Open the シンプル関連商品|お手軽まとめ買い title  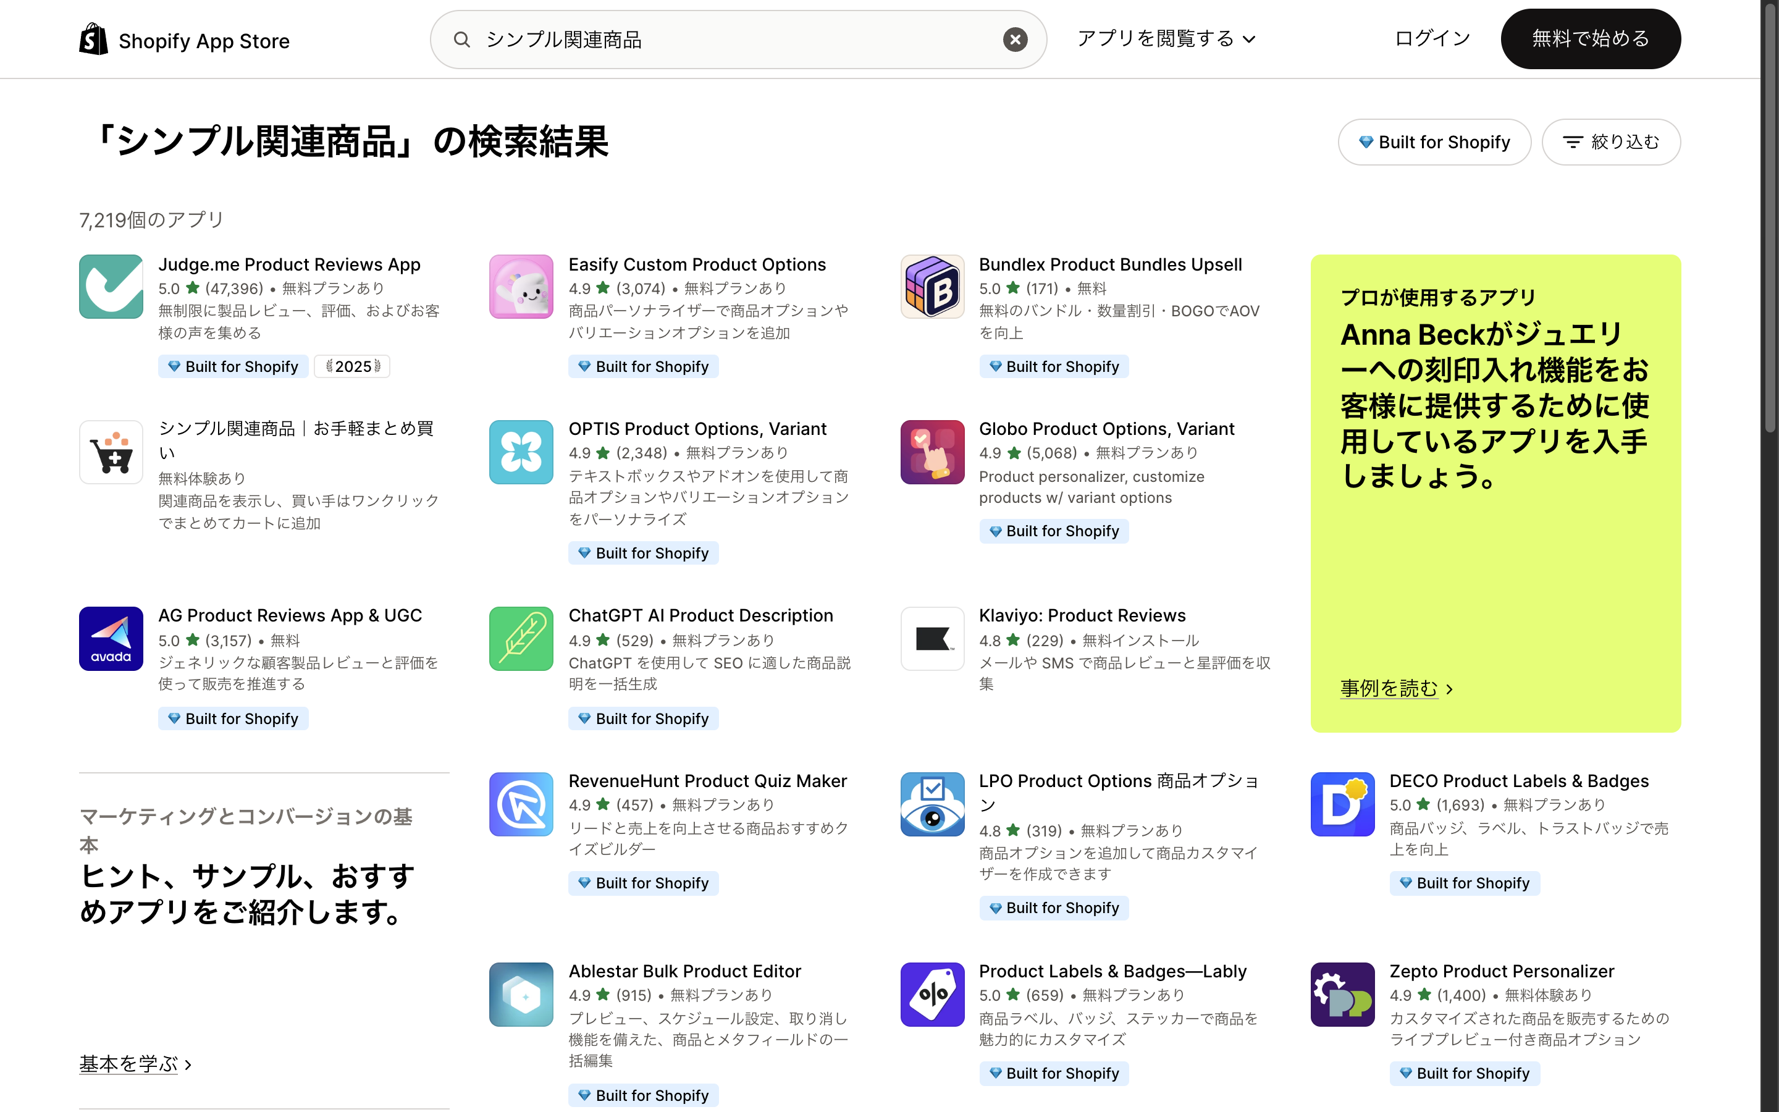point(295,440)
